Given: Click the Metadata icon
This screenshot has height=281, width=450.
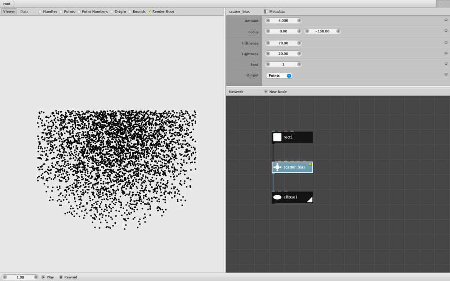Looking at the screenshot, I should (x=266, y=12).
